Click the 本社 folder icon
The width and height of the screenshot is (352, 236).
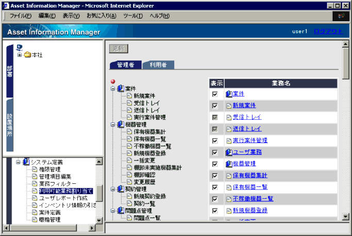(x=28, y=55)
